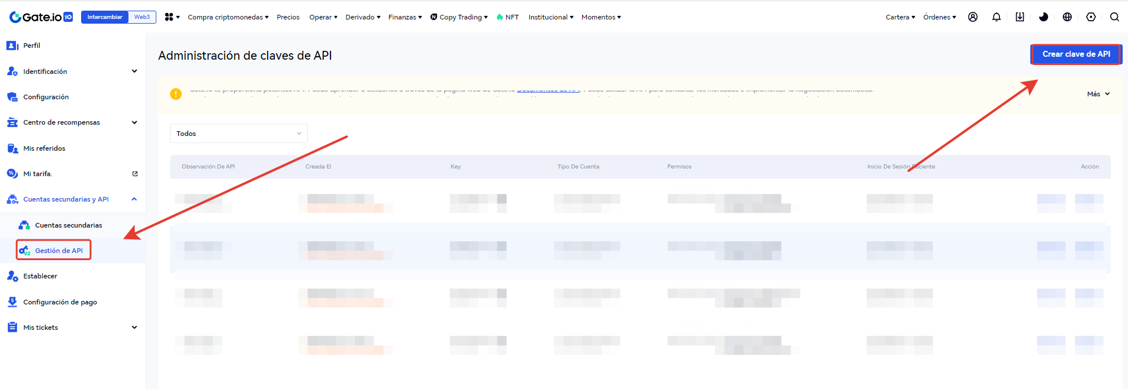The height and width of the screenshot is (389, 1128).
Task: Expand the Más notice toggle
Action: coord(1098,94)
